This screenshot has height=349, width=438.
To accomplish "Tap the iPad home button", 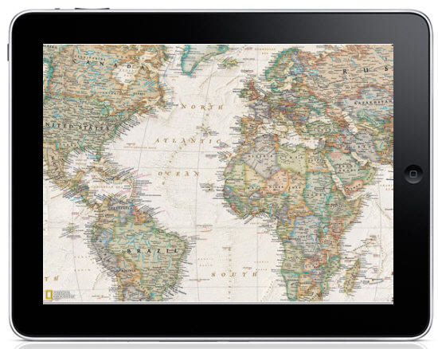I will (413, 174).
